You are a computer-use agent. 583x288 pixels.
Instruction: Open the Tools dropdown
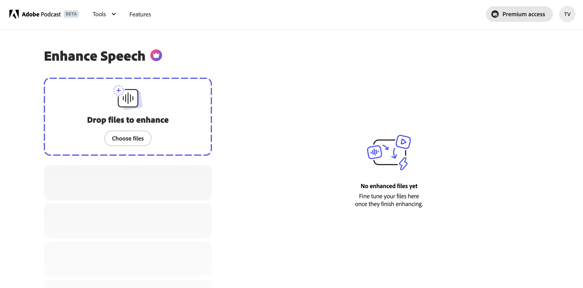pyautogui.click(x=99, y=14)
